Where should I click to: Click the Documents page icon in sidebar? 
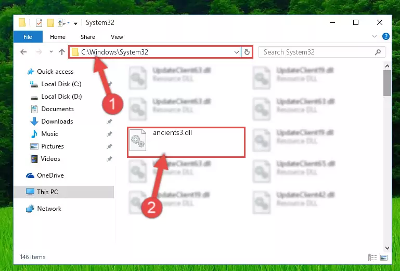34,109
